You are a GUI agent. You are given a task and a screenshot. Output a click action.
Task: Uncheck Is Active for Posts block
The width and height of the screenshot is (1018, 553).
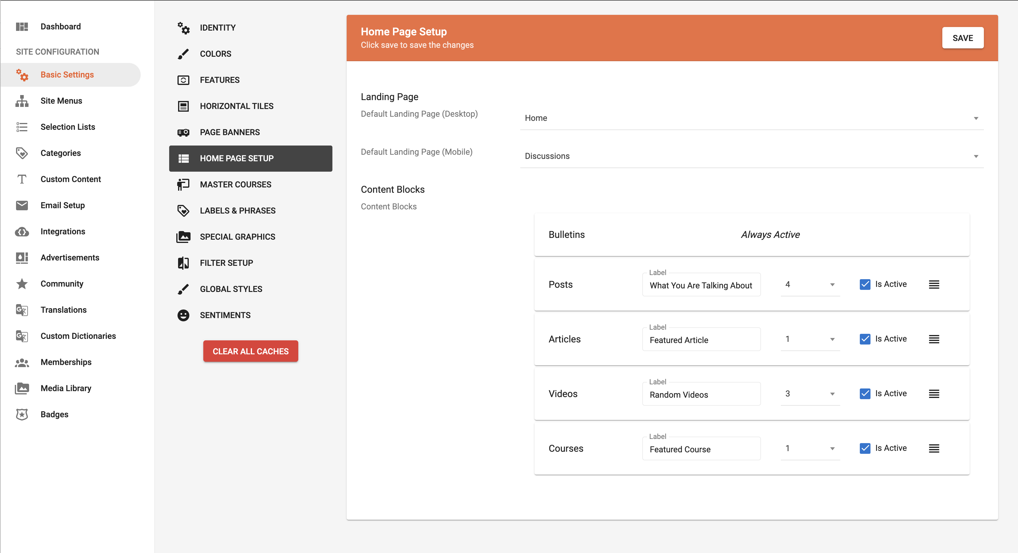point(865,285)
